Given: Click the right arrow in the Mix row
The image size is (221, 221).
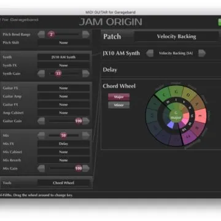Looking at the screenshot, I should coord(86,136).
